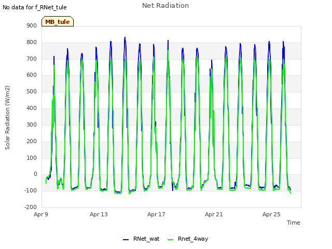Screen dimensions: 332x249
Task: Select the Net Radiation chart title
Action: point(165,6)
